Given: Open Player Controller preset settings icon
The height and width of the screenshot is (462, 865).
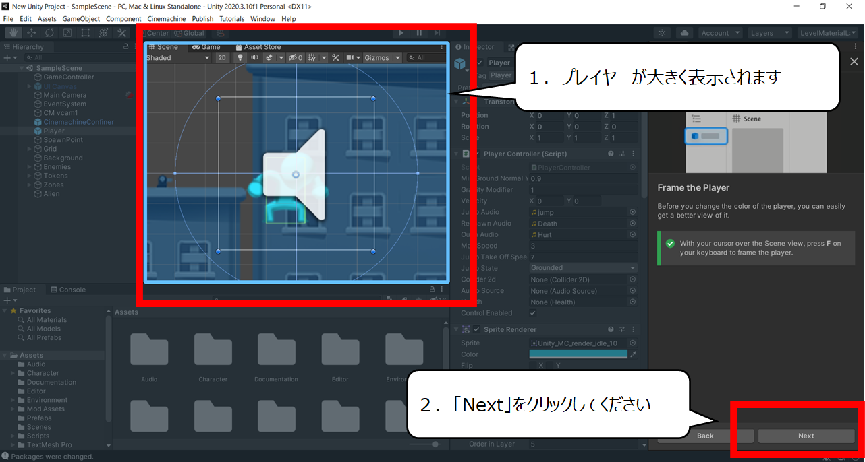Looking at the screenshot, I should tap(622, 154).
